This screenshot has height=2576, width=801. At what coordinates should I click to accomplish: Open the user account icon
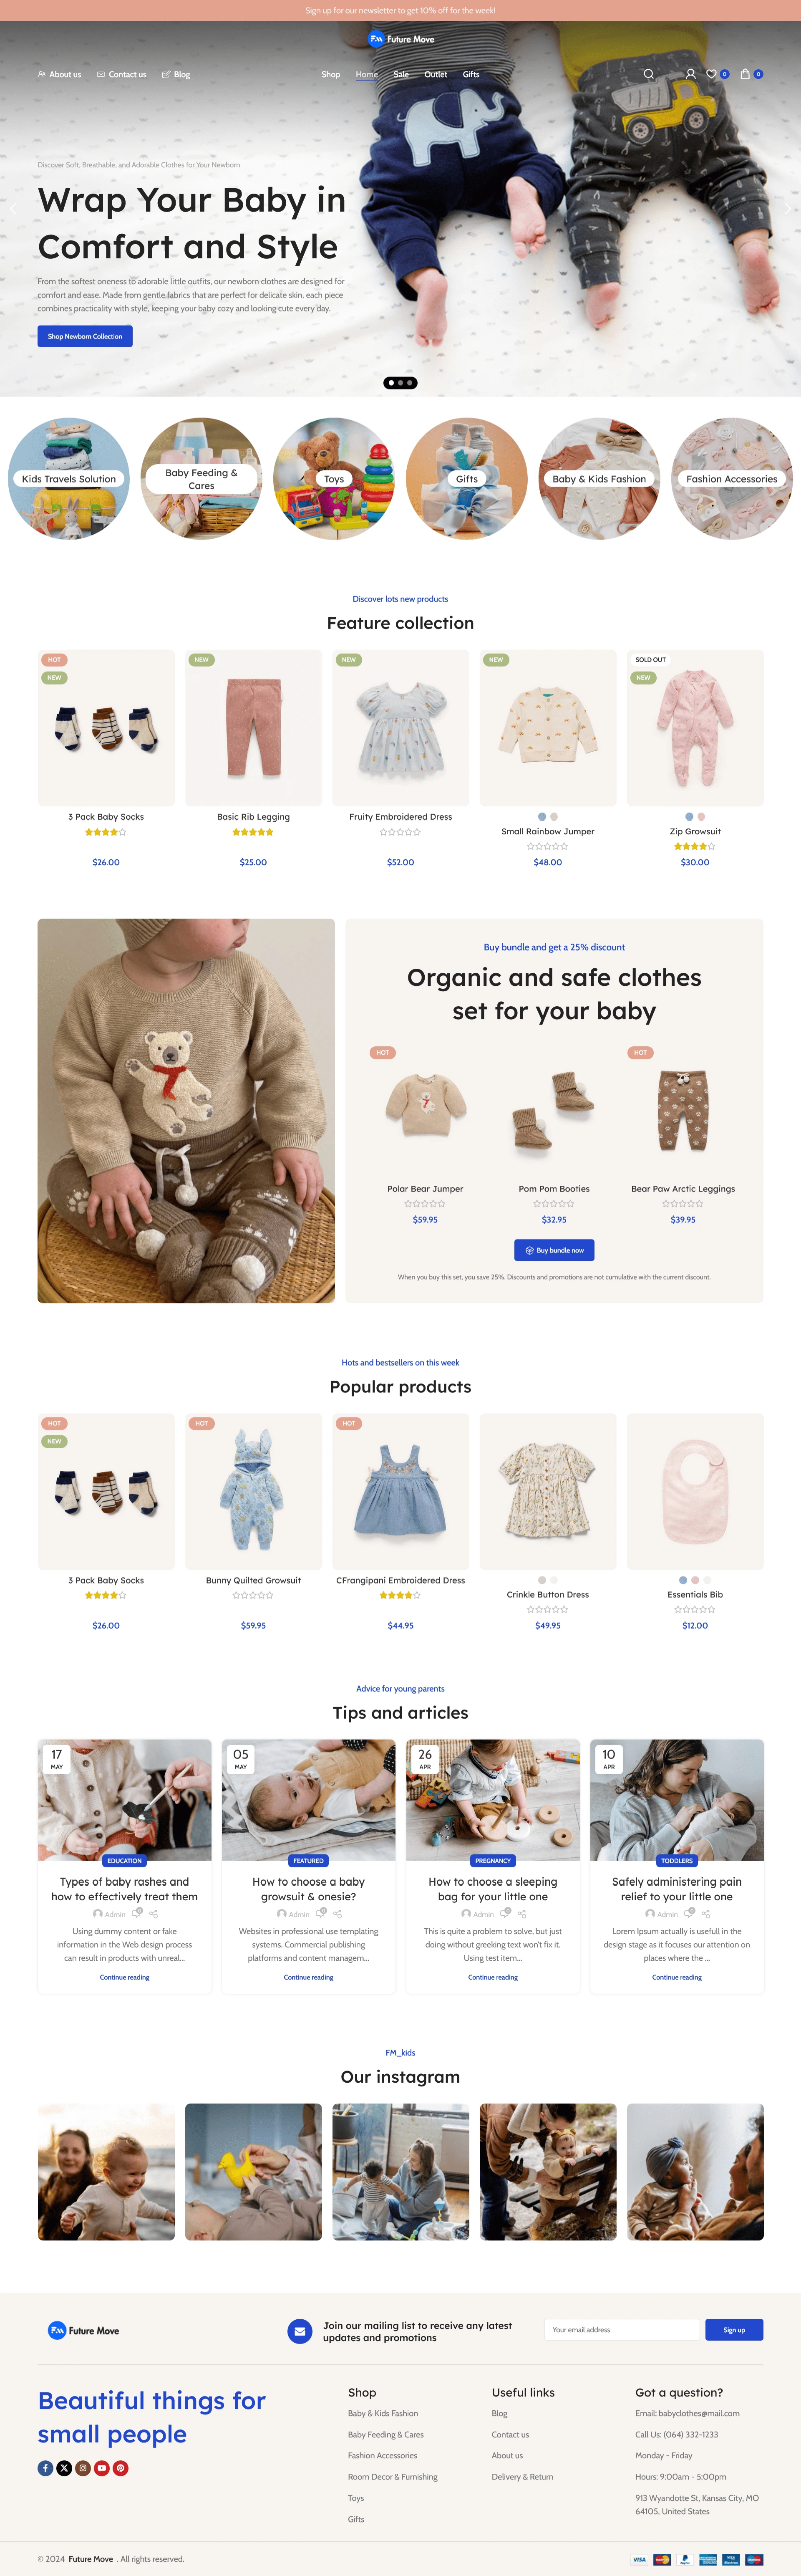pyautogui.click(x=690, y=74)
